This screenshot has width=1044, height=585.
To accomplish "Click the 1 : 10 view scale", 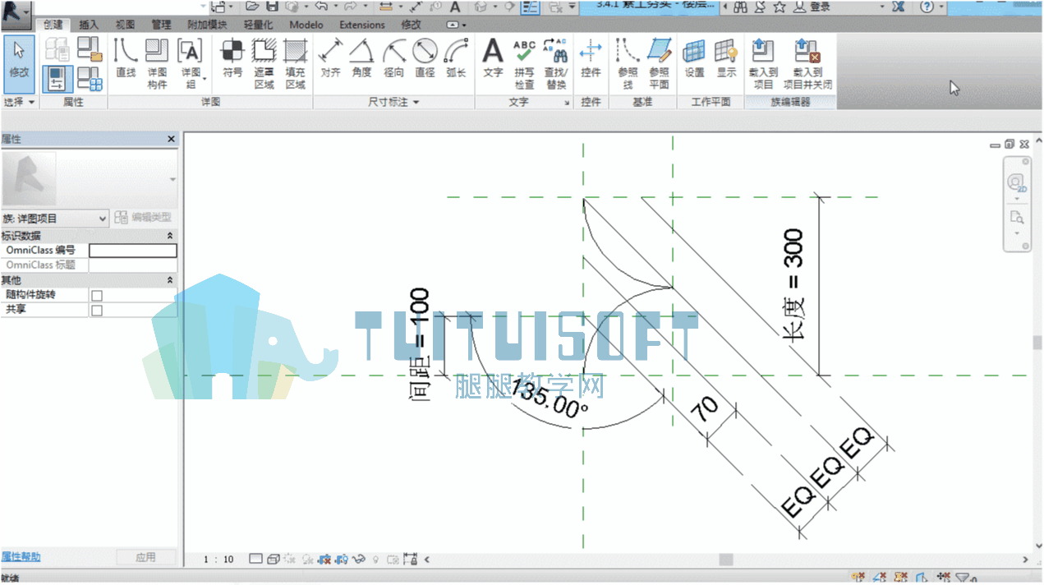I will 218,560.
